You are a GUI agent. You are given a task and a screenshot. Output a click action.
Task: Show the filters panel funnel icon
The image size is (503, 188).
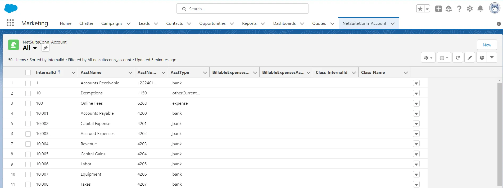point(492,57)
